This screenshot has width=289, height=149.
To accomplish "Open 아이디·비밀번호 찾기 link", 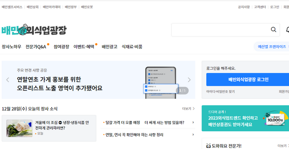I will click(x=220, y=91).
